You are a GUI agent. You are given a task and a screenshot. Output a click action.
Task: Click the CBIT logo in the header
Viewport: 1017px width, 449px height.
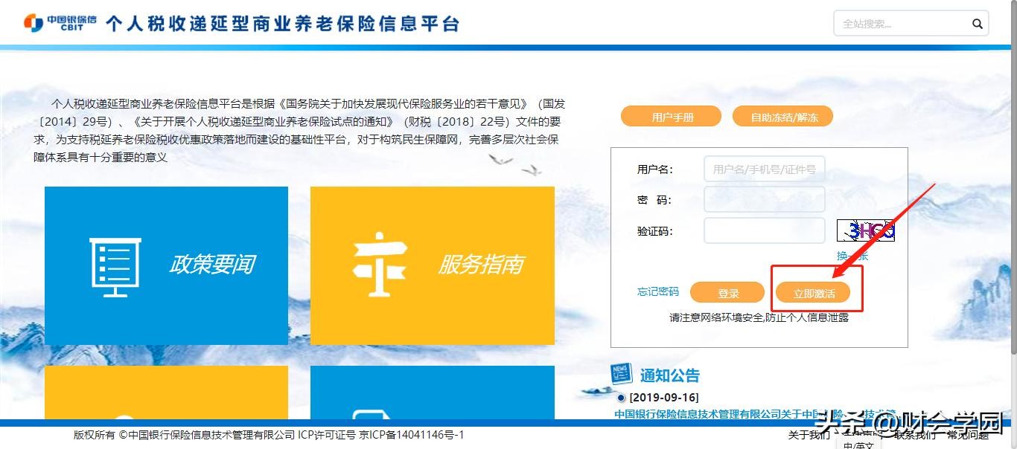pyautogui.click(x=60, y=23)
